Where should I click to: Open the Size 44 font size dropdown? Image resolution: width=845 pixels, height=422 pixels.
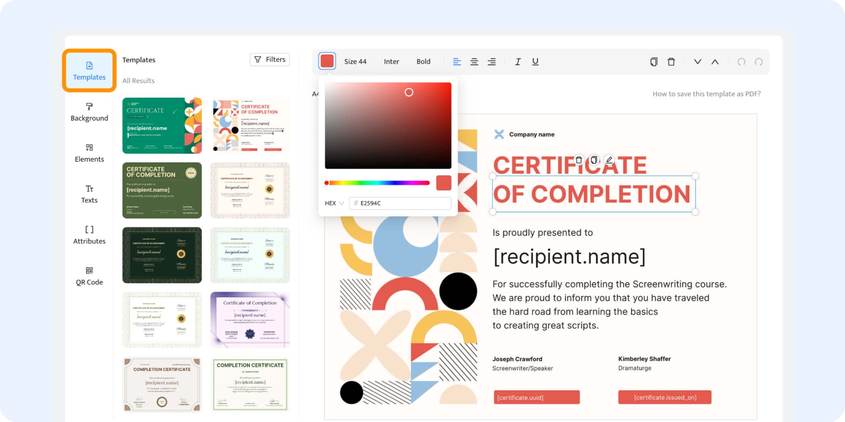[x=355, y=62]
